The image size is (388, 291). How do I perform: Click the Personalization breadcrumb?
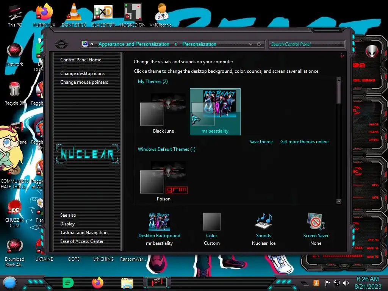click(x=199, y=44)
